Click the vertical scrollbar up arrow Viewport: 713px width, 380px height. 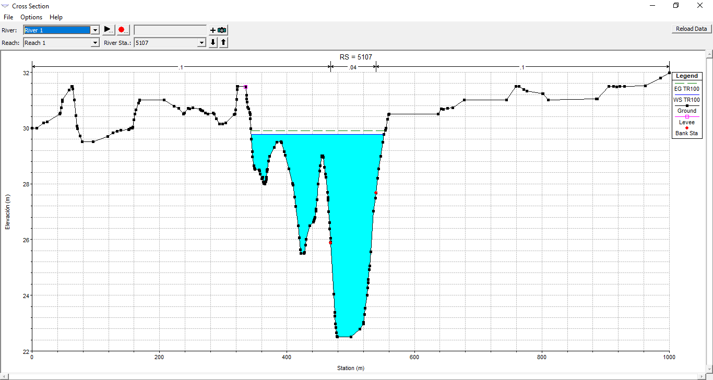click(709, 54)
